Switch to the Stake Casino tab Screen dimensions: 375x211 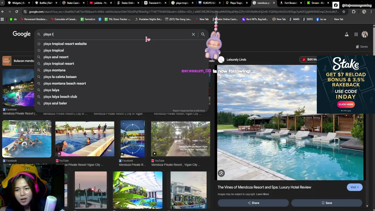click(x=71, y=3)
